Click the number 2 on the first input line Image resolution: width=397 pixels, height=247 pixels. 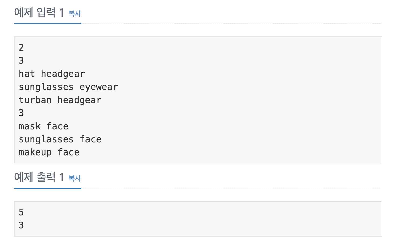[x=21, y=48]
